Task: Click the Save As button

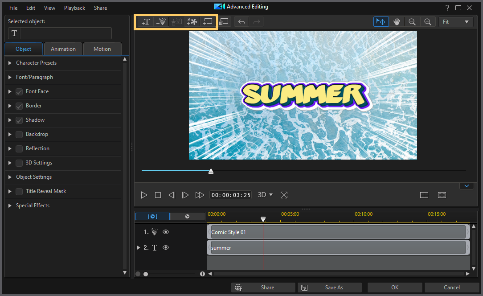Action: (330, 287)
